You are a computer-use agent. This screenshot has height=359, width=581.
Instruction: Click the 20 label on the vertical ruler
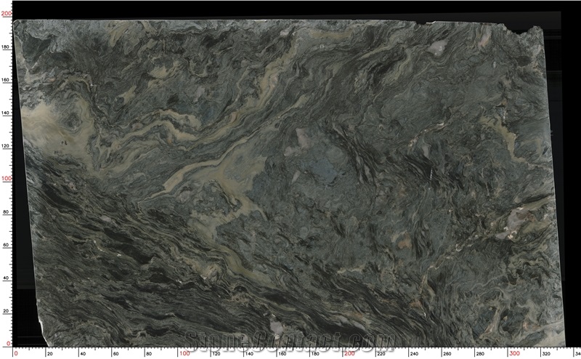point(7,311)
